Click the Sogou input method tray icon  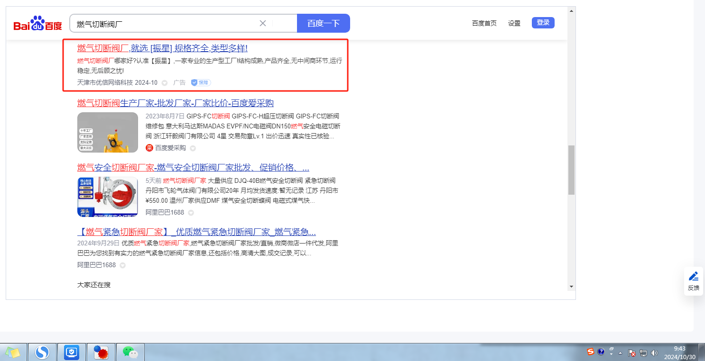coord(591,352)
